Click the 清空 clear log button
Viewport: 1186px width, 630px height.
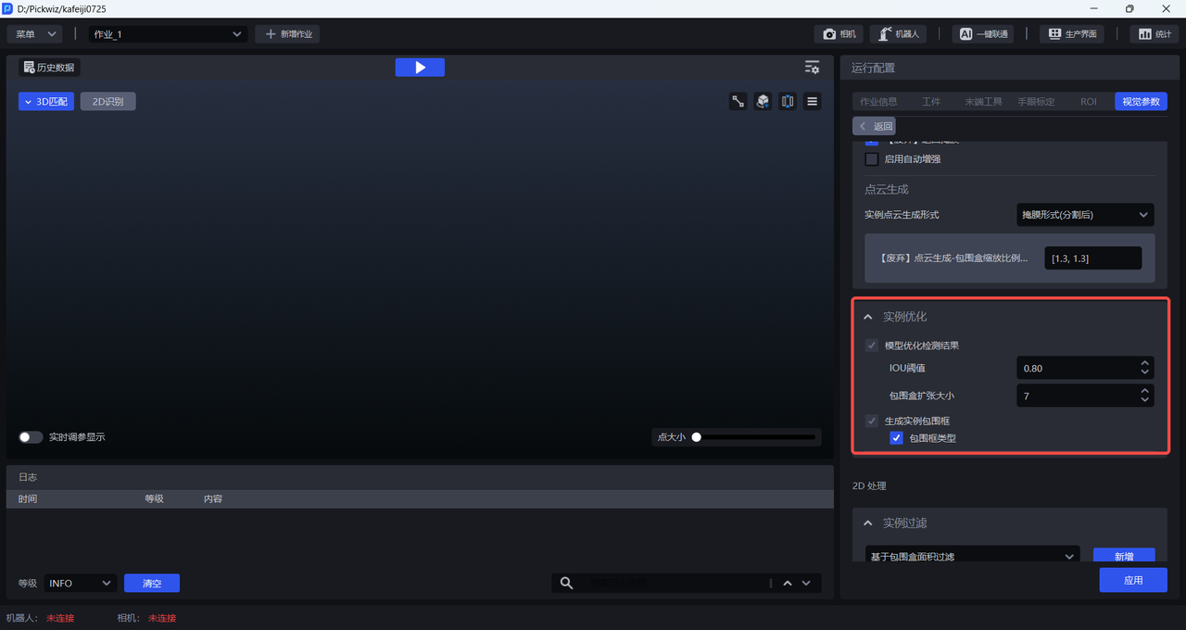click(152, 584)
